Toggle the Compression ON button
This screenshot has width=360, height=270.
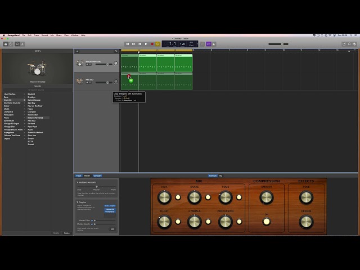[x=266, y=222]
